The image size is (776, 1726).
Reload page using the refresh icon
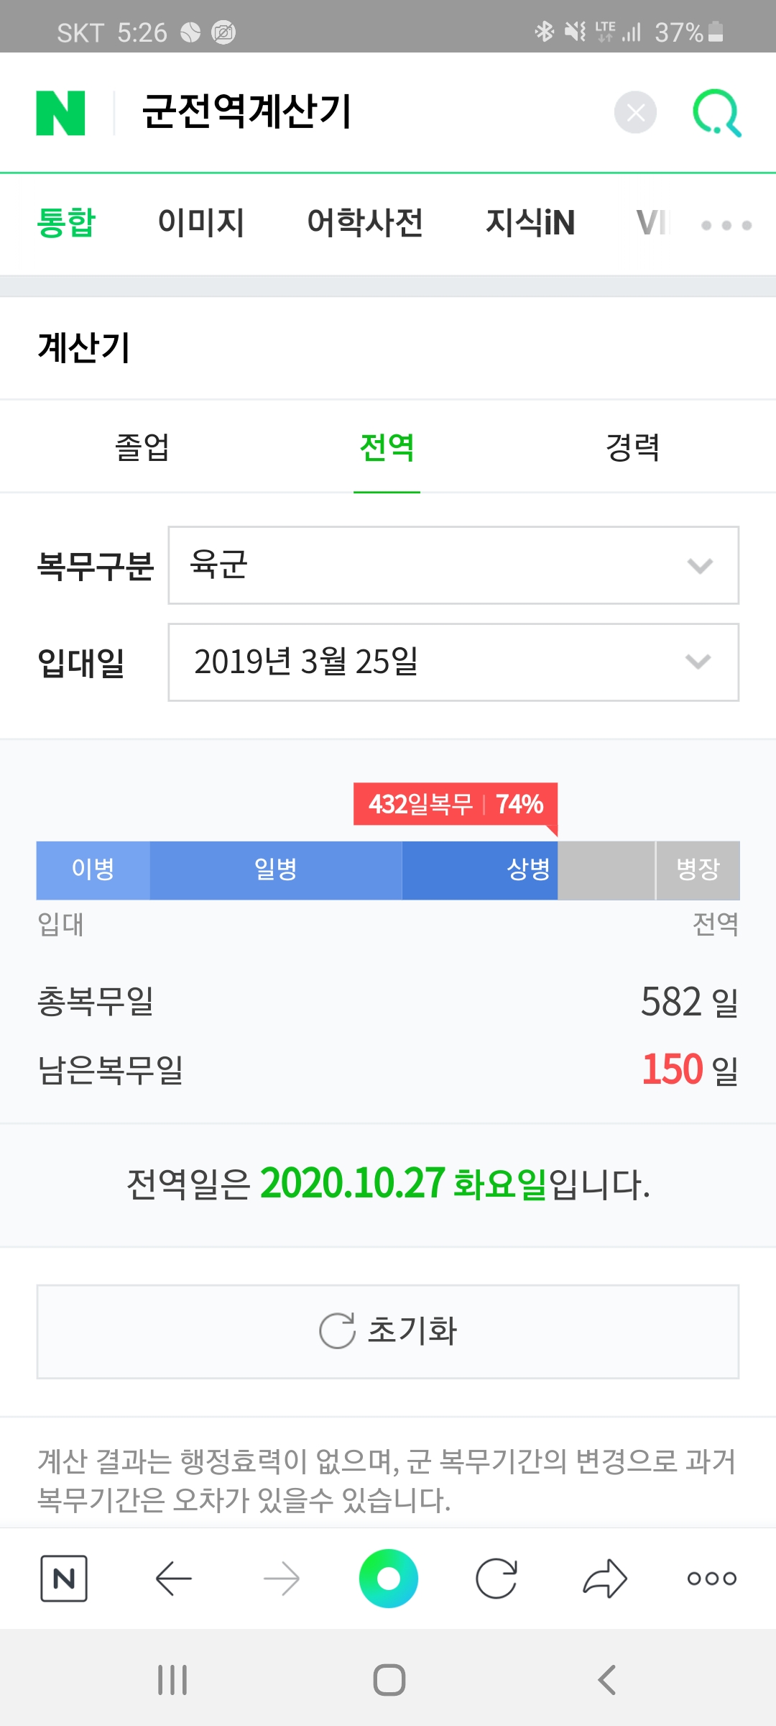pyautogui.click(x=496, y=1578)
